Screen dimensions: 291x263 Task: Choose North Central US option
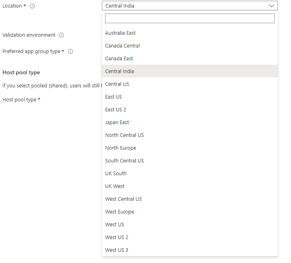pyautogui.click(x=124, y=135)
